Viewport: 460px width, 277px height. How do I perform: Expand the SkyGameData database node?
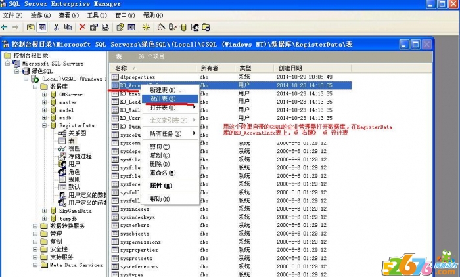click(44, 211)
